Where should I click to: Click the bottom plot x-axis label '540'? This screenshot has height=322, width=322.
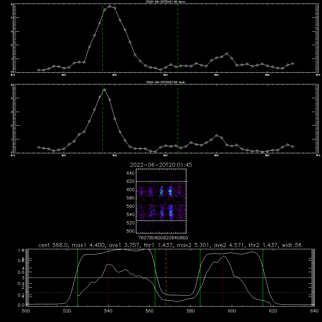(109, 311)
